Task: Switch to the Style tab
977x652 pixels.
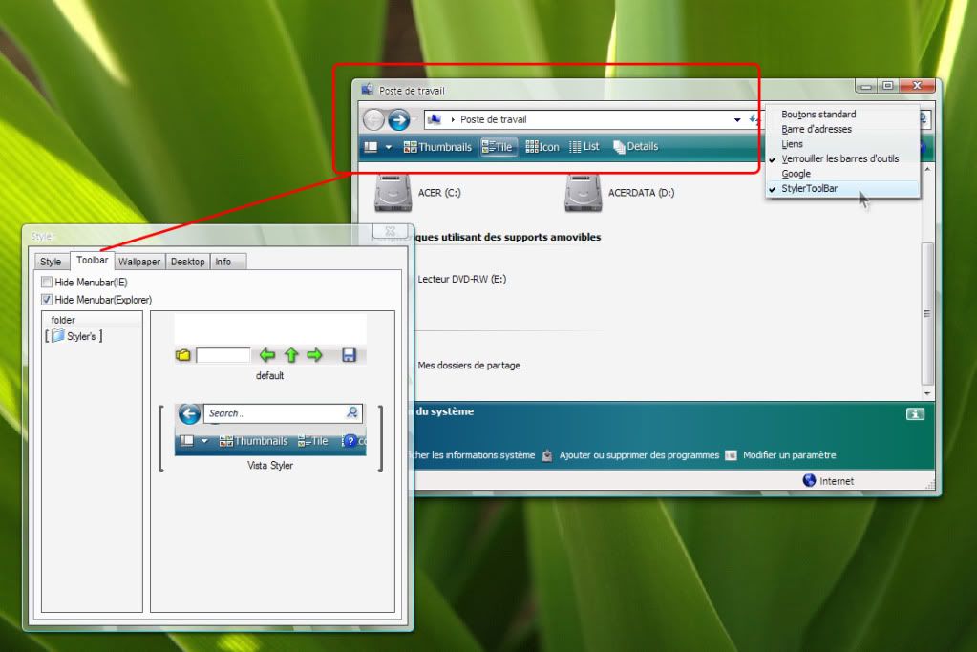Action: pos(51,262)
